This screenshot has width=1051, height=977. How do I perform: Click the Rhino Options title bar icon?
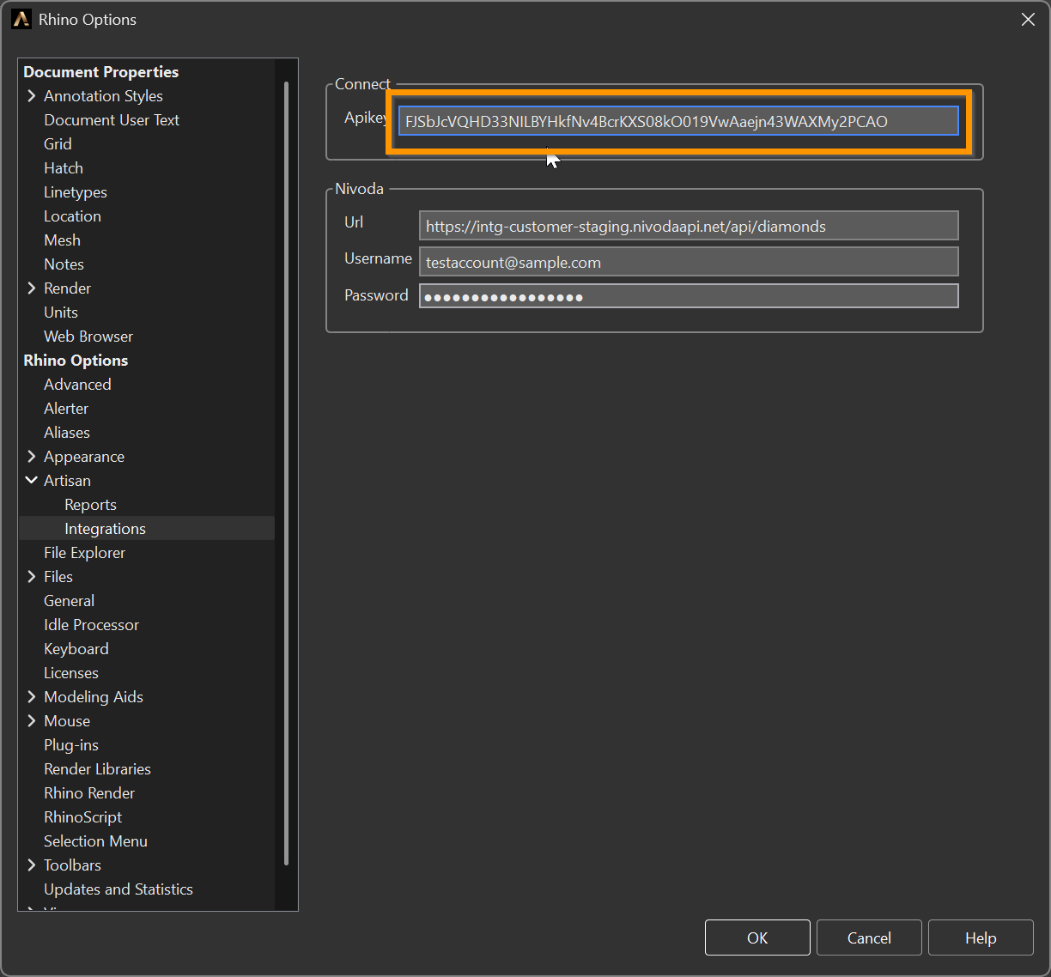[21, 19]
